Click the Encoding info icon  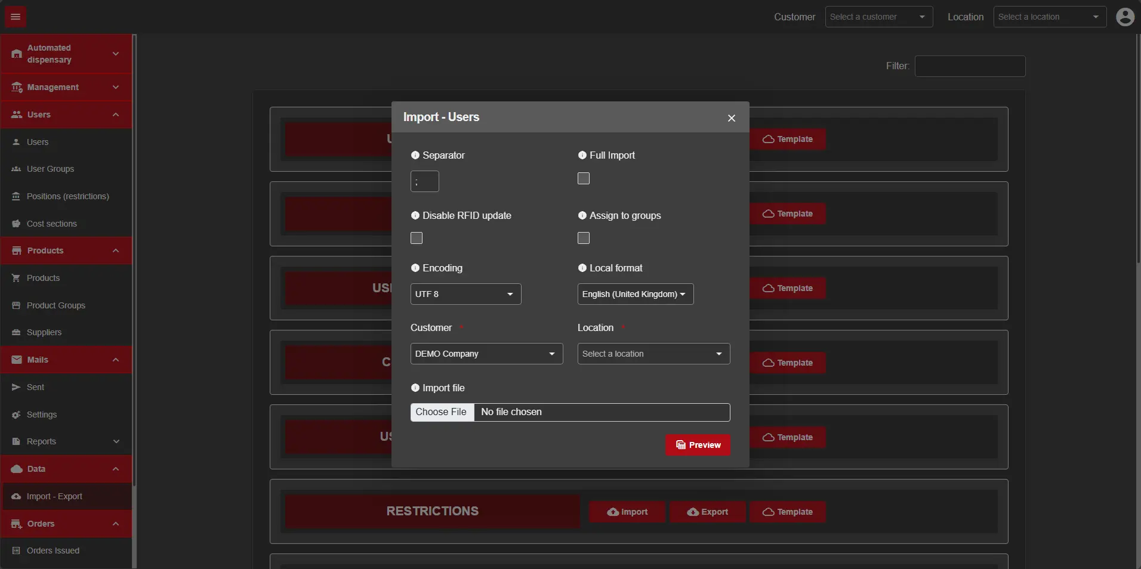[x=415, y=268]
